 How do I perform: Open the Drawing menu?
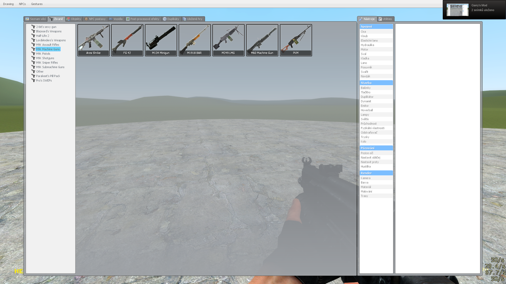(8, 4)
